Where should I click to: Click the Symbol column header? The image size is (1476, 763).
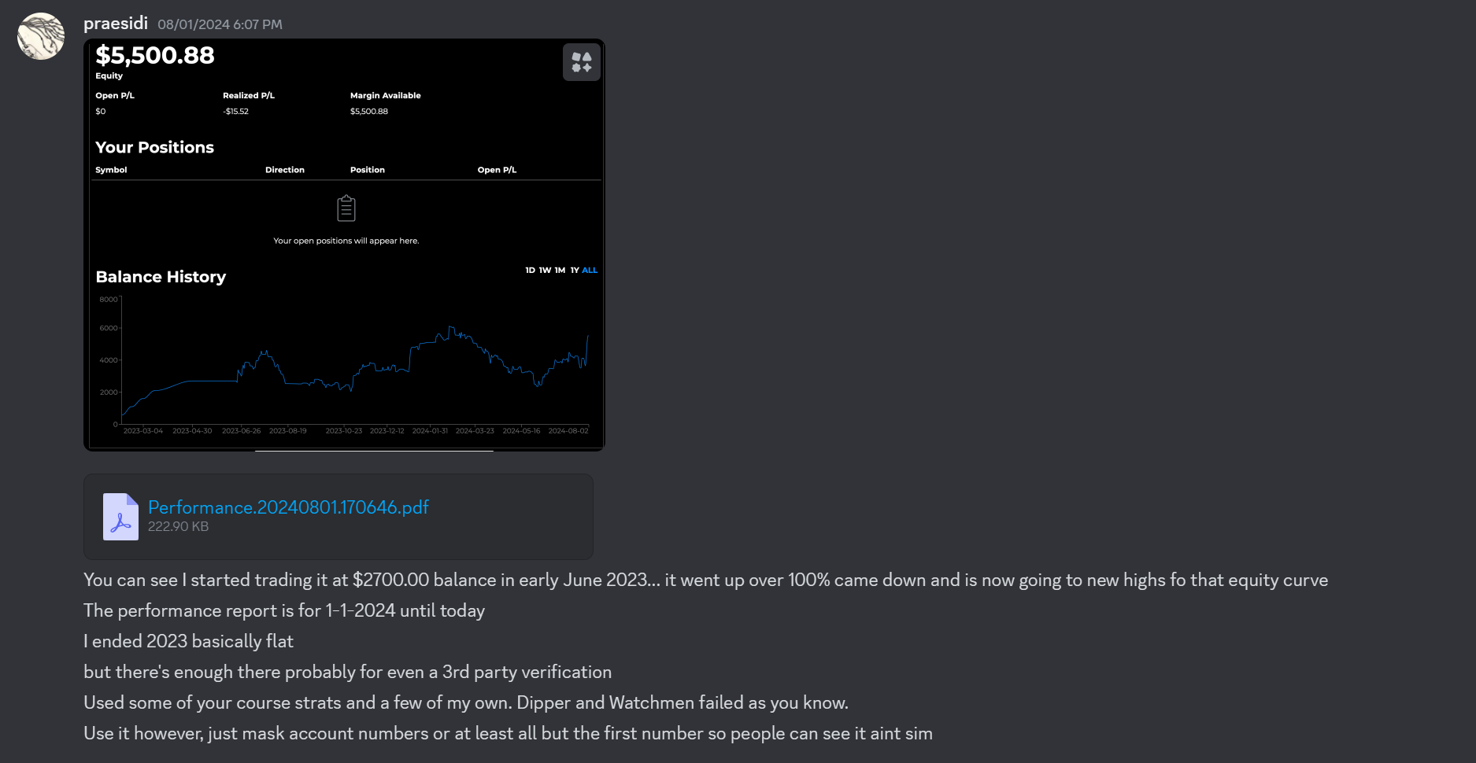[111, 170]
